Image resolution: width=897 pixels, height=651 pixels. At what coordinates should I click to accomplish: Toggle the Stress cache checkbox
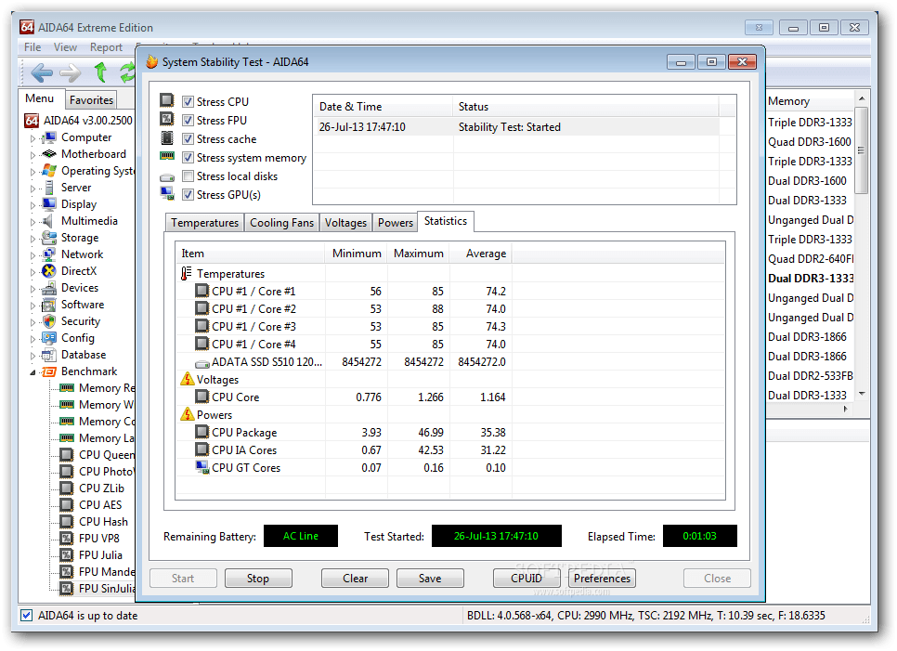click(188, 139)
